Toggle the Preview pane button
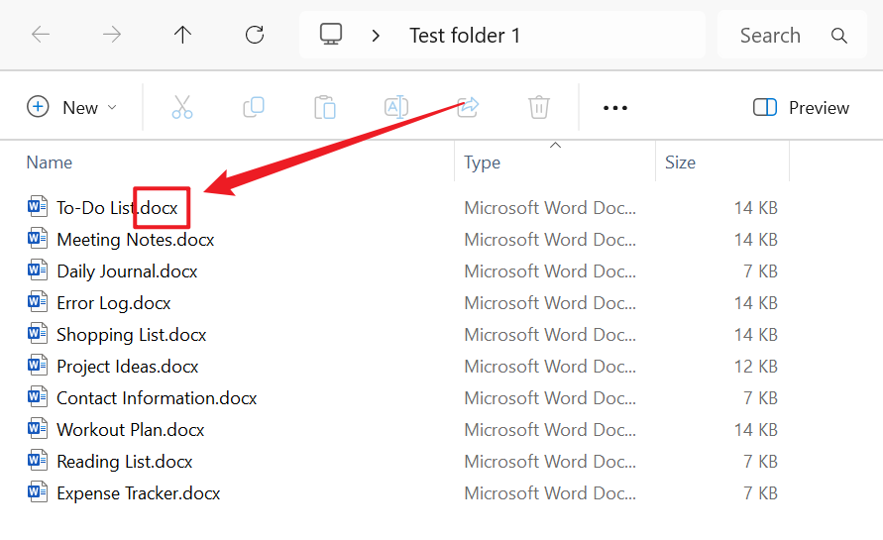Image resolution: width=883 pixels, height=540 pixels. pos(801,107)
